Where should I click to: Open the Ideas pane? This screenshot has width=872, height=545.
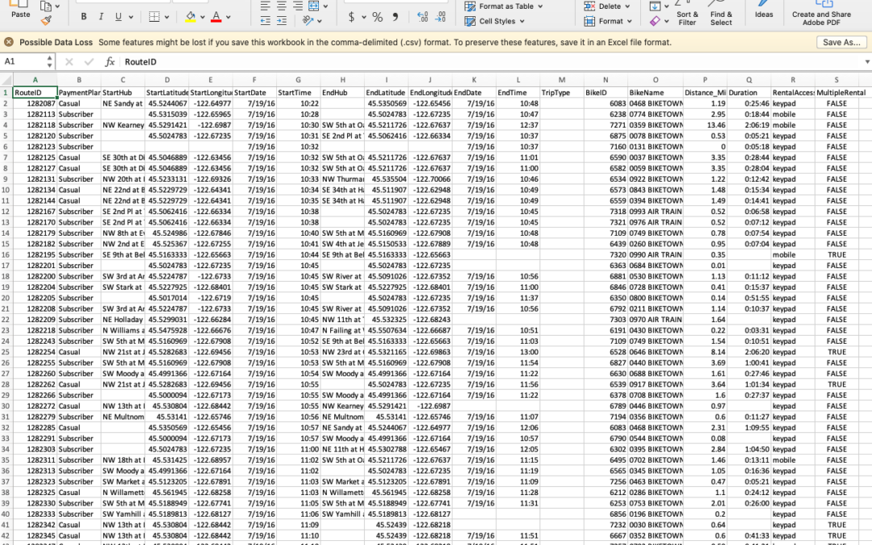(x=764, y=14)
